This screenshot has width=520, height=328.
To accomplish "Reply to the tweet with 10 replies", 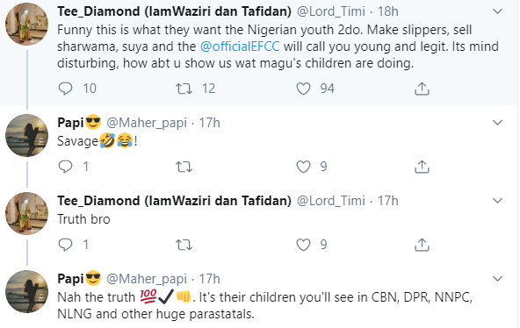I will click(65, 89).
